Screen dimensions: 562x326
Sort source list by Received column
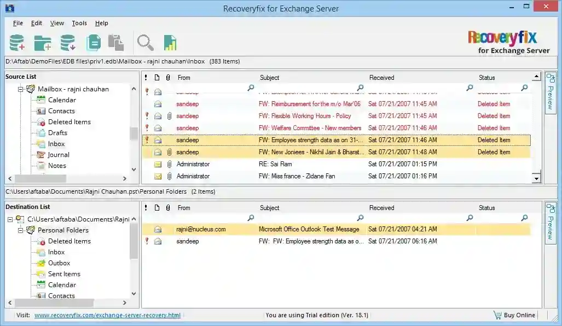(x=382, y=77)
